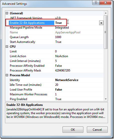Viewport: 114px width, 139px height.
Task: Select the Identity property
Action: point(15,80)
